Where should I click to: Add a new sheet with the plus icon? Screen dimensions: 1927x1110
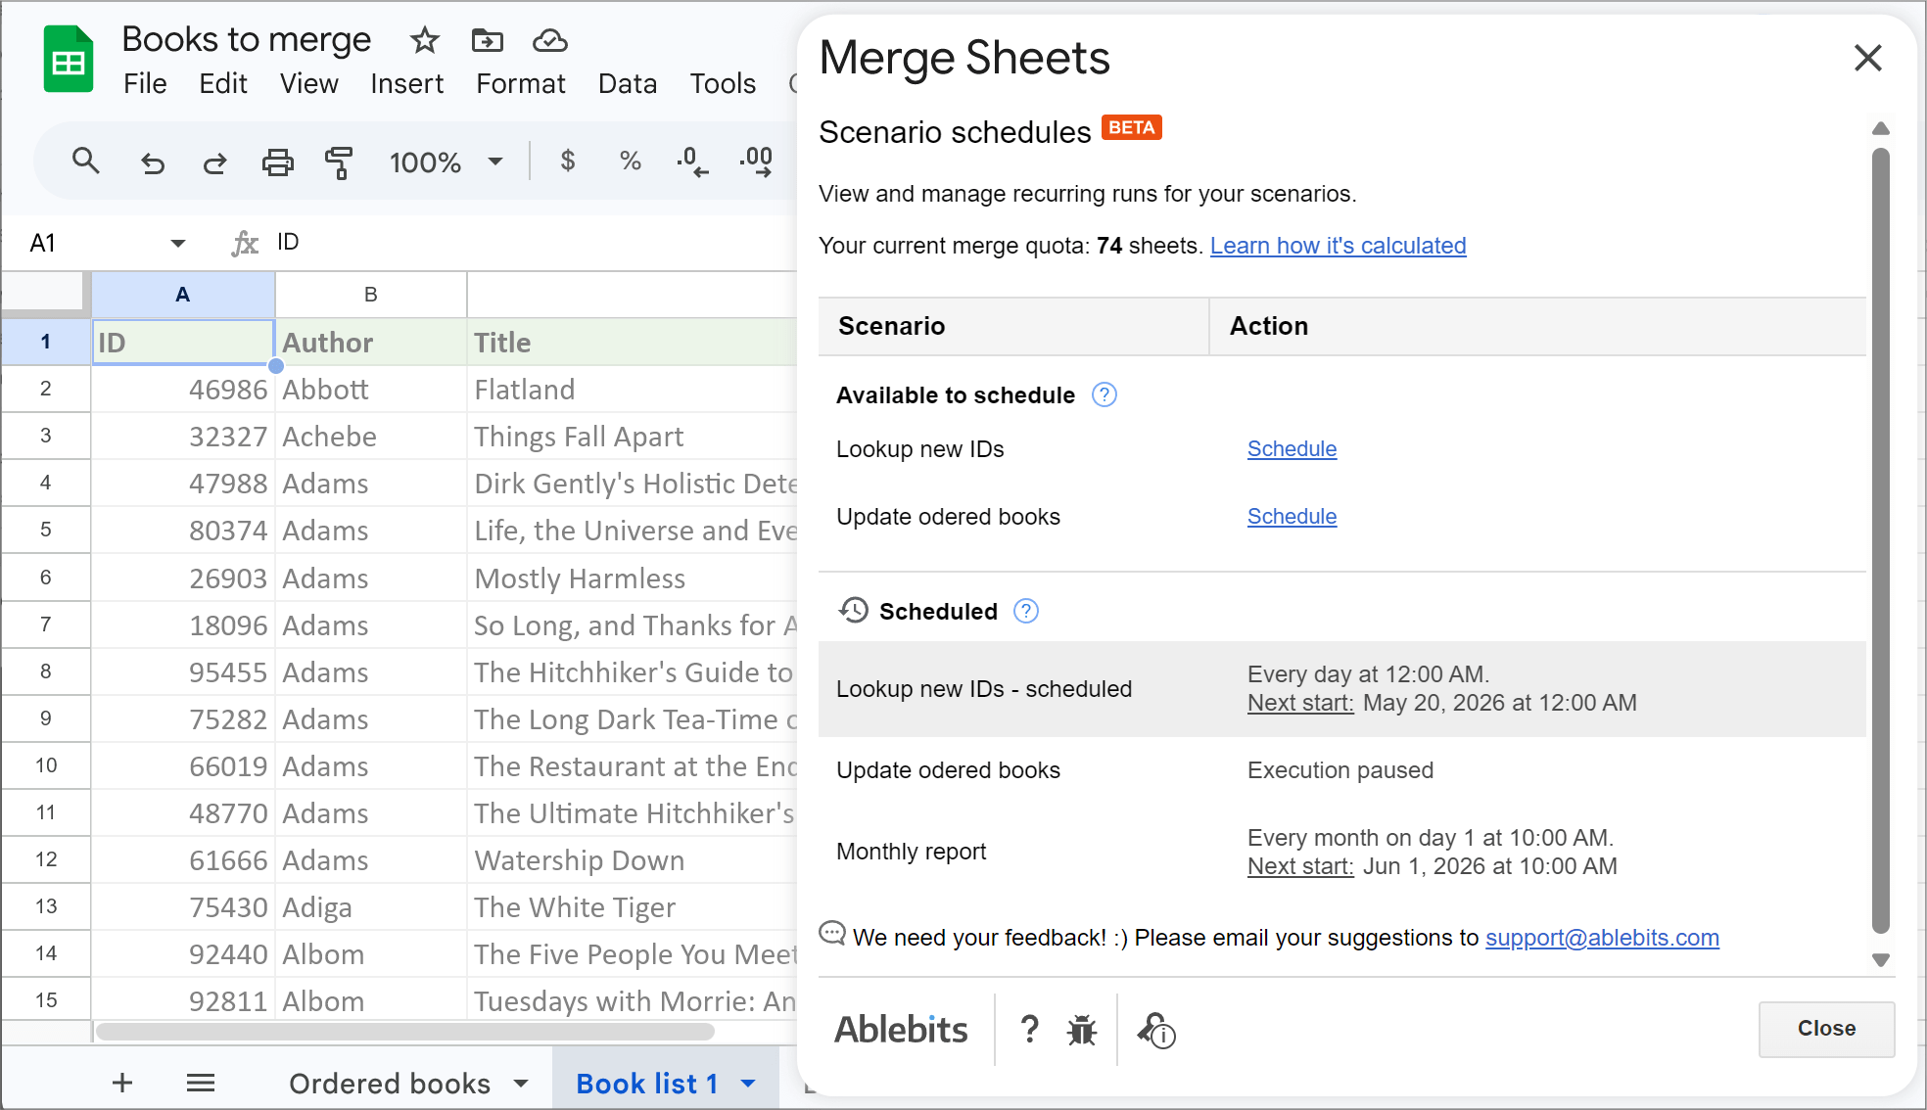122,1083
